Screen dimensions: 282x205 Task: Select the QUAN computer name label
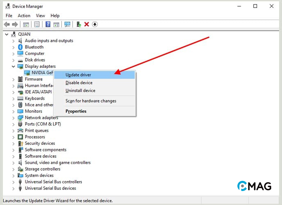[24, 34]
